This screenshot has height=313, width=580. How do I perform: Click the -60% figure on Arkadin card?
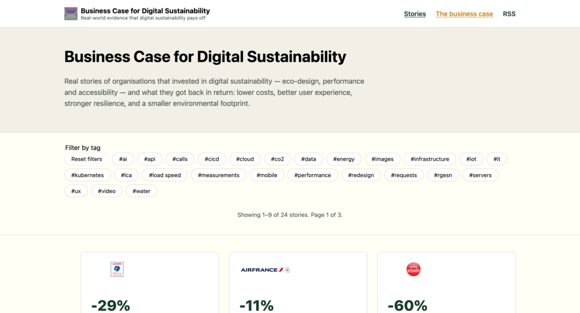(x=407, y=306)
